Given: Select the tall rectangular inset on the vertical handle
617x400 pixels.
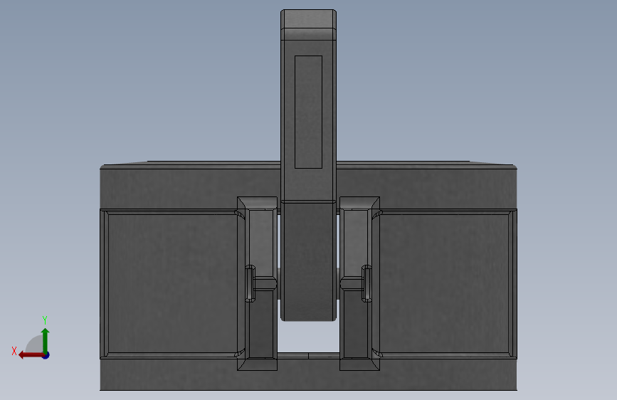Looking at the screenshot, I should [309, 112].
